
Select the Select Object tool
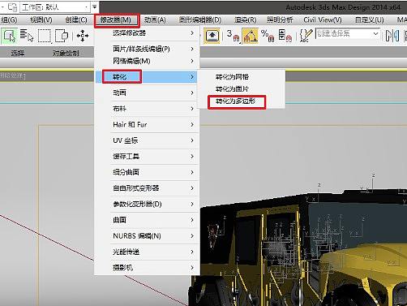10,36
